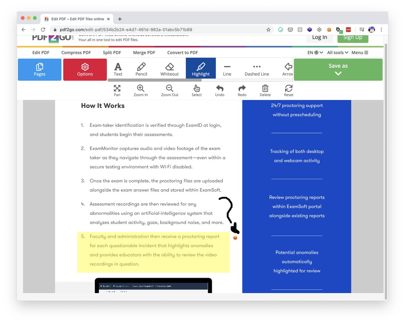
Task: Click the How It Works heading
Action: pos(103,105)
